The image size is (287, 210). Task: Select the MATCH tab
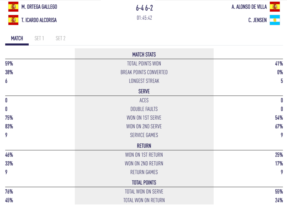[x=17, y=38]
